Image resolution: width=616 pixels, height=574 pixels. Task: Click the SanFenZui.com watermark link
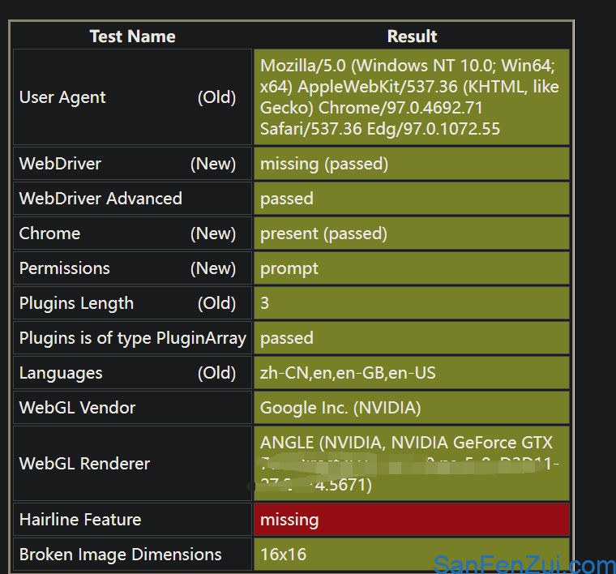(524, 564)
